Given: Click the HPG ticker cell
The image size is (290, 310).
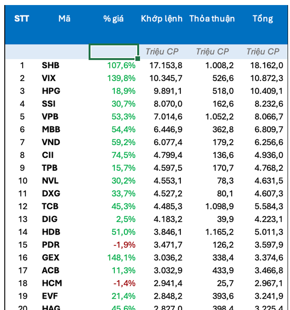Looking at the screenshot, I should pyautogui.click(x=51, y=91).
